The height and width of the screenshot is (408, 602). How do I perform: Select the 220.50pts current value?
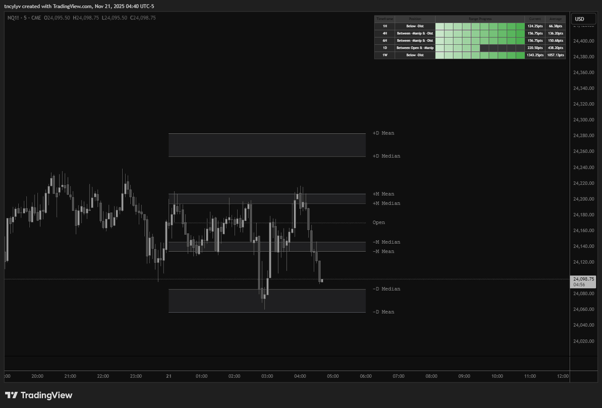click(x=535, y=48)
